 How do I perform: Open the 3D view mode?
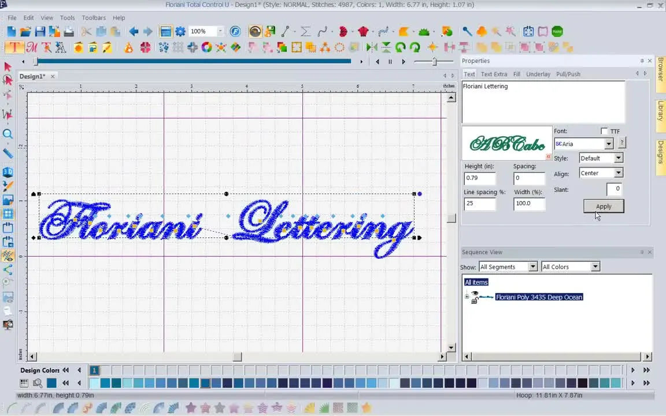coord(8,172)
